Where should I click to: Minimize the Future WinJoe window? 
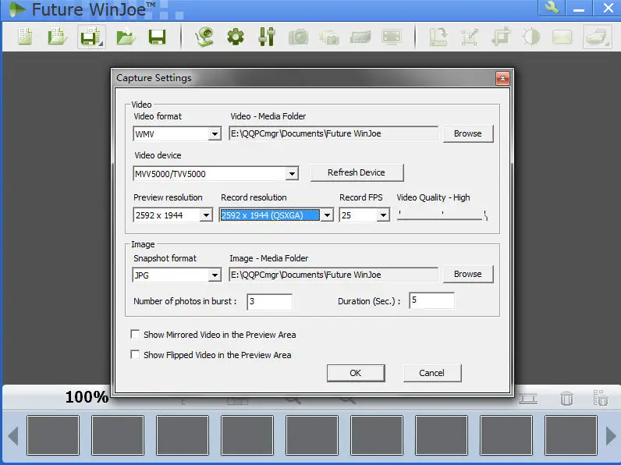pos(579,8)
